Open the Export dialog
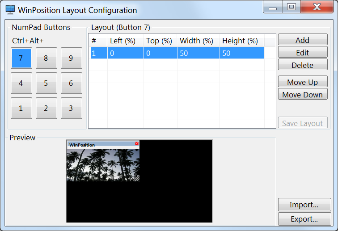The height and width of the screenshot is (231, 338). coord(304,219)
